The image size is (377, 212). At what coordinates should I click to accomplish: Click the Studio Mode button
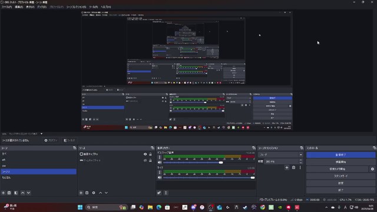tap(340, 176)
